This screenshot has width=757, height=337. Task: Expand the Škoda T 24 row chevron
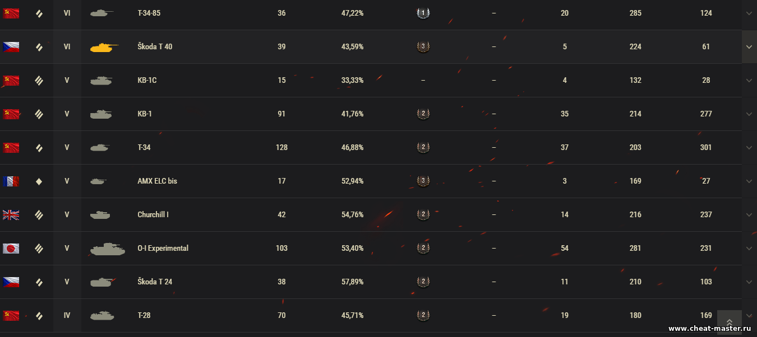tap(749, 282)
